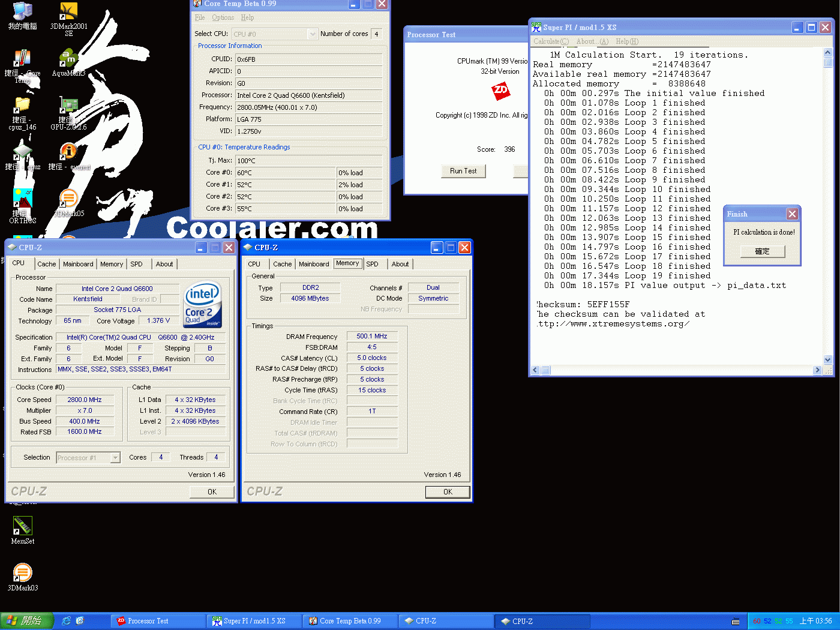The height and width of the screenshot is (630, 840).
Task: Open Super PI Calculate menu
Action: pos(551,41)
